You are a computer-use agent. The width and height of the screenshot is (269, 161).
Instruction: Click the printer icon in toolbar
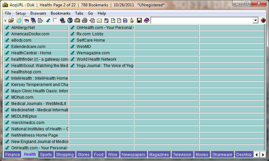coord(85,20)
